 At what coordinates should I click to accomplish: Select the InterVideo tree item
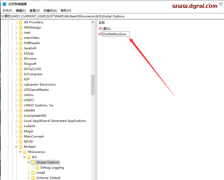coord(32,38)
